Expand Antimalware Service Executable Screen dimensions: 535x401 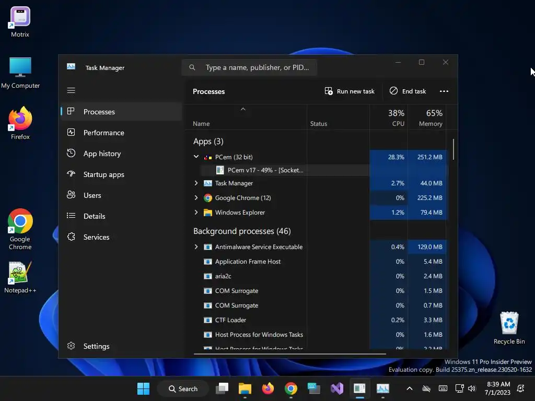click(196, 246)
